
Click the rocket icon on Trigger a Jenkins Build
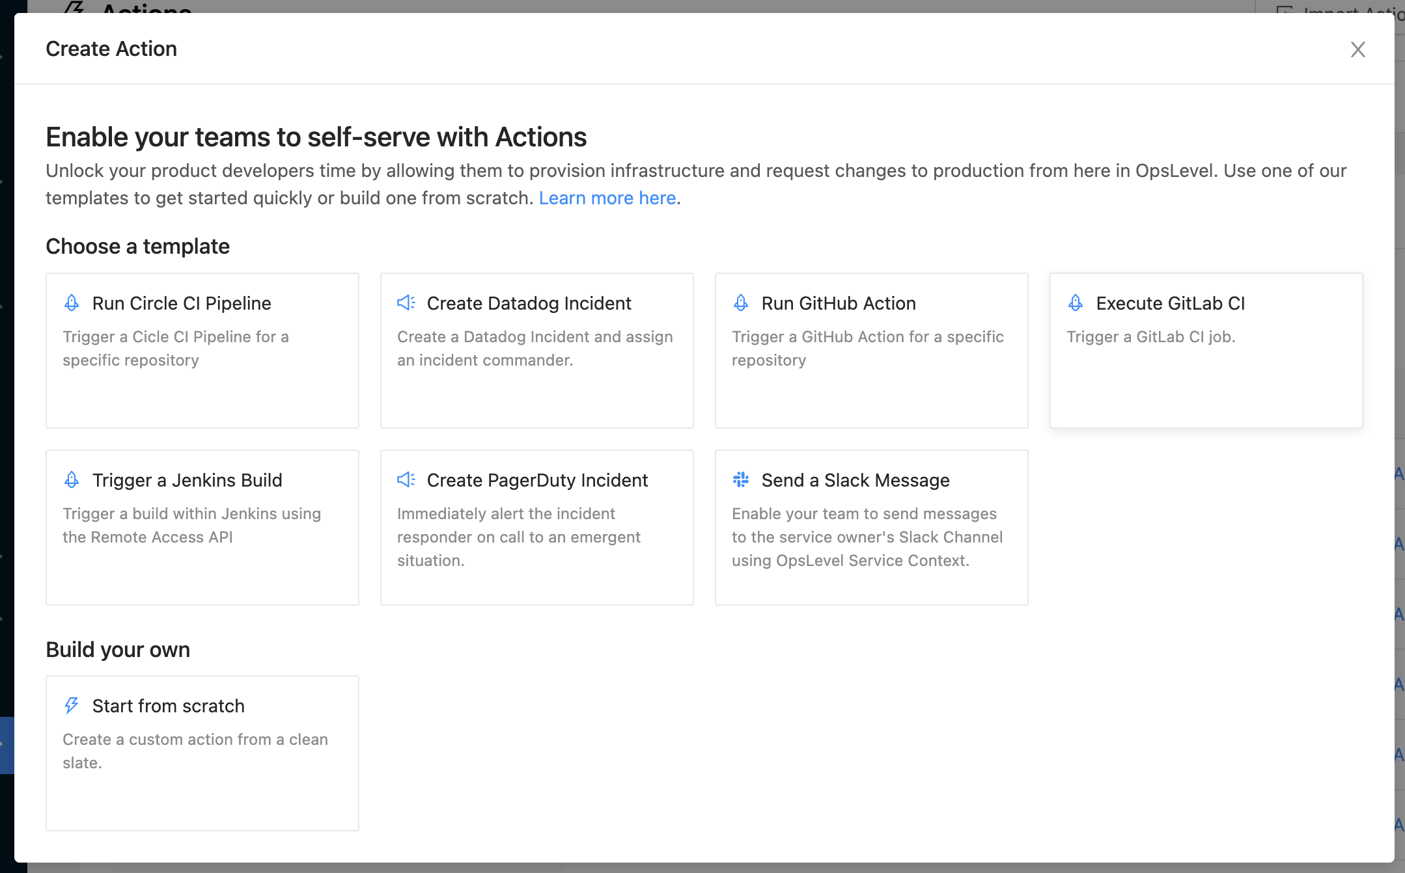[x=72, y=479]
